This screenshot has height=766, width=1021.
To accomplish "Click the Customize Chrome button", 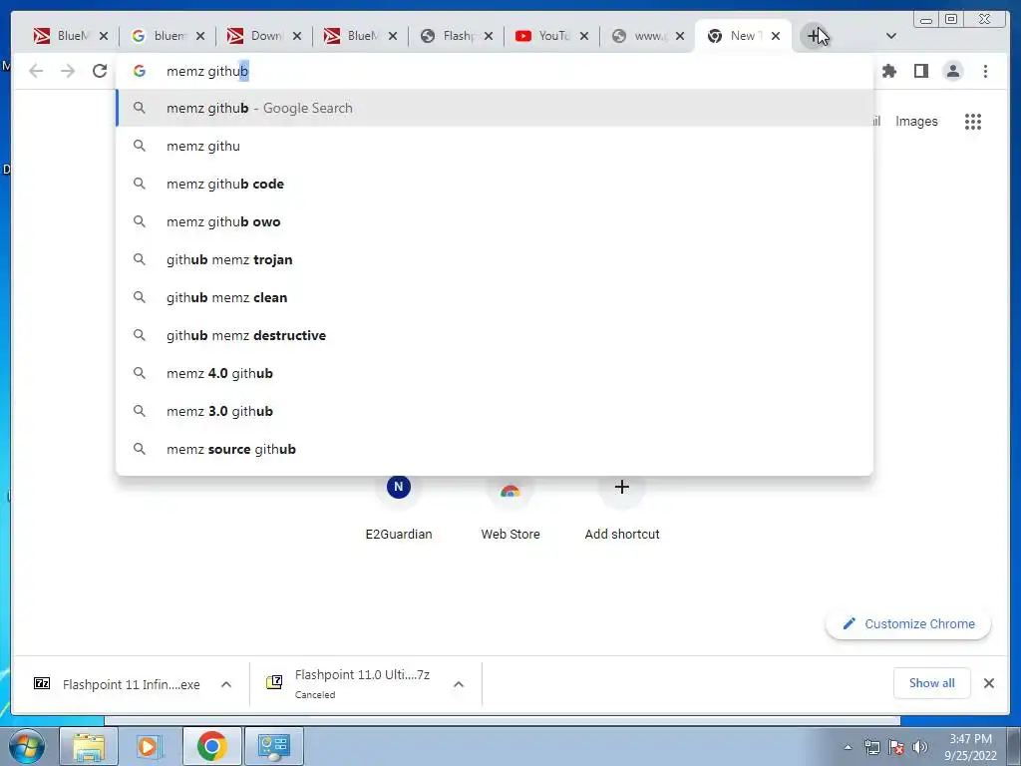I will tap(908, 624).
